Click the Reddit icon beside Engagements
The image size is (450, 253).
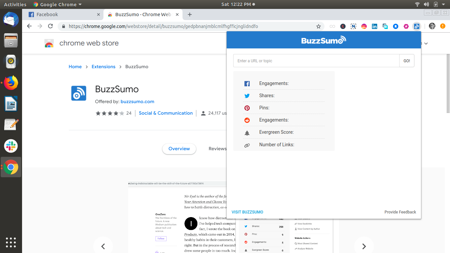[x=247, y=120]
